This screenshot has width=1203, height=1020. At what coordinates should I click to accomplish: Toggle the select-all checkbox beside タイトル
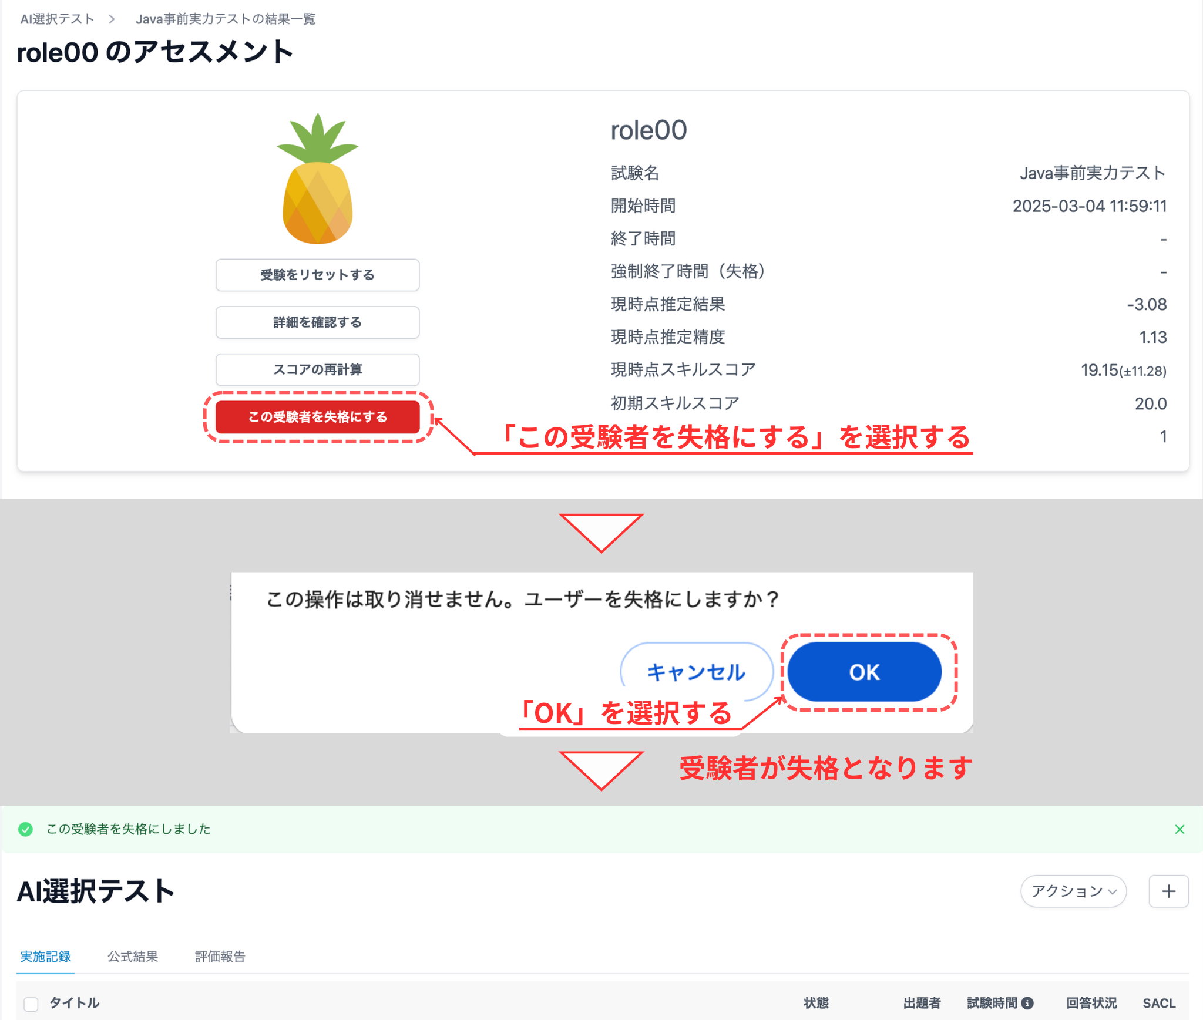click(x=31, y=1004)
